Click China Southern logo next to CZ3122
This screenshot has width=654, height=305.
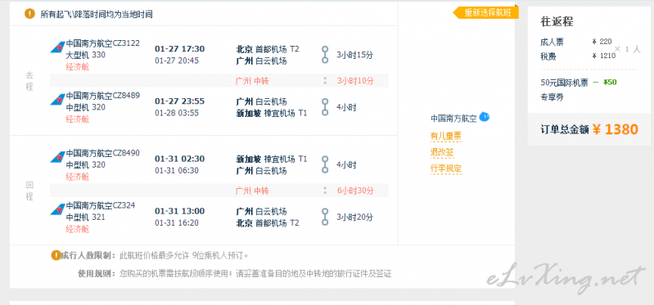coord(57,47)
